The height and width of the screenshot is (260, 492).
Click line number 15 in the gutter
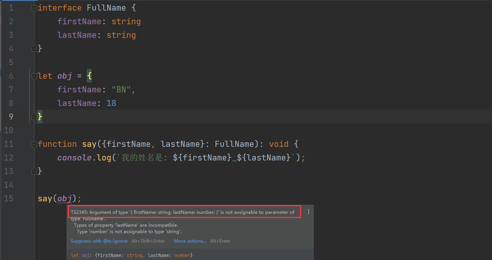8,198
